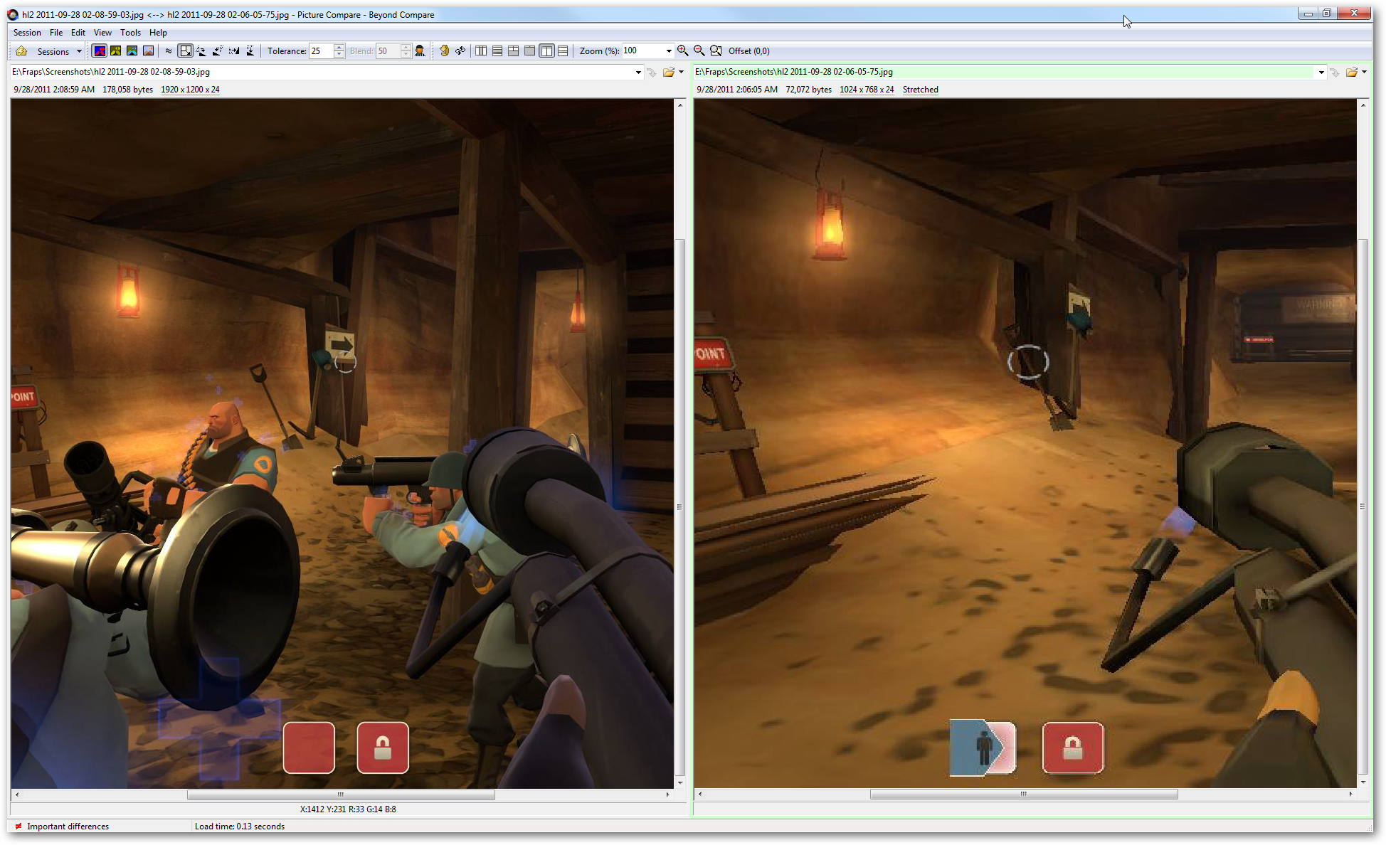
Task: Increase Tolerance value with up arrow
Action: 339,48
